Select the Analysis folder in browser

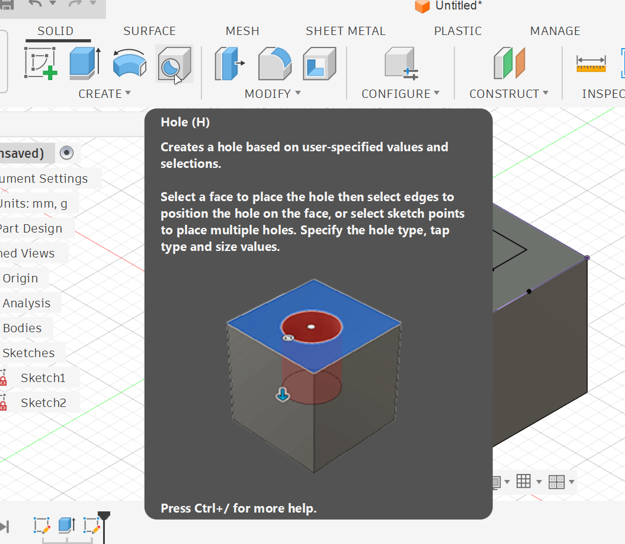click(26, 303)
